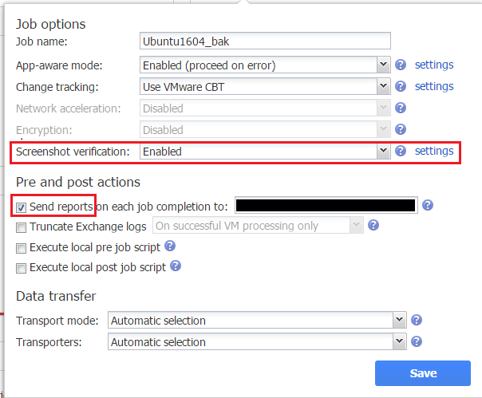The width and height of the screenshot is (482, 398).
Task: Open the Screenshot verification dropdown
Action: (383, 151)
